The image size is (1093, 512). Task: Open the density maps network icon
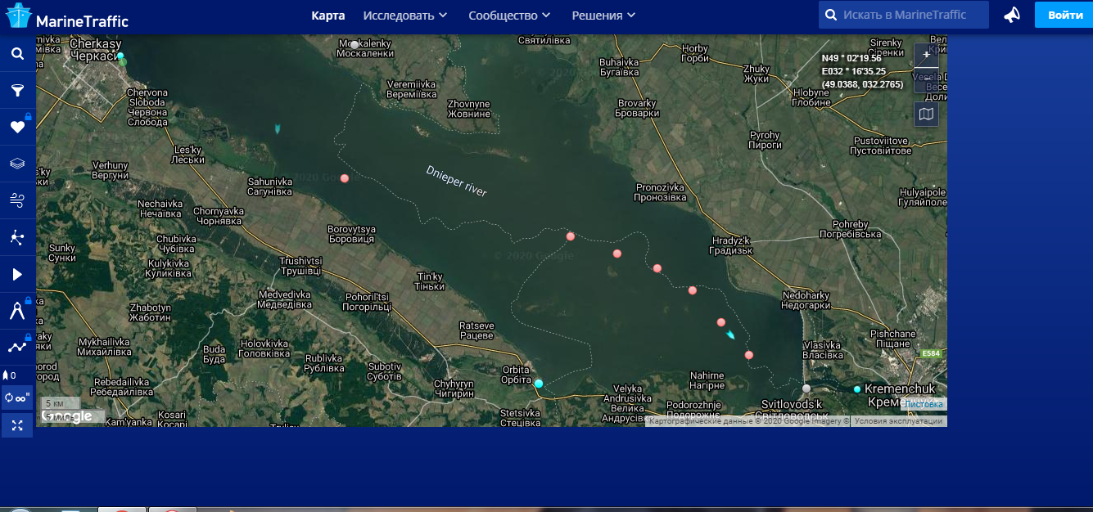coord(17,237)
